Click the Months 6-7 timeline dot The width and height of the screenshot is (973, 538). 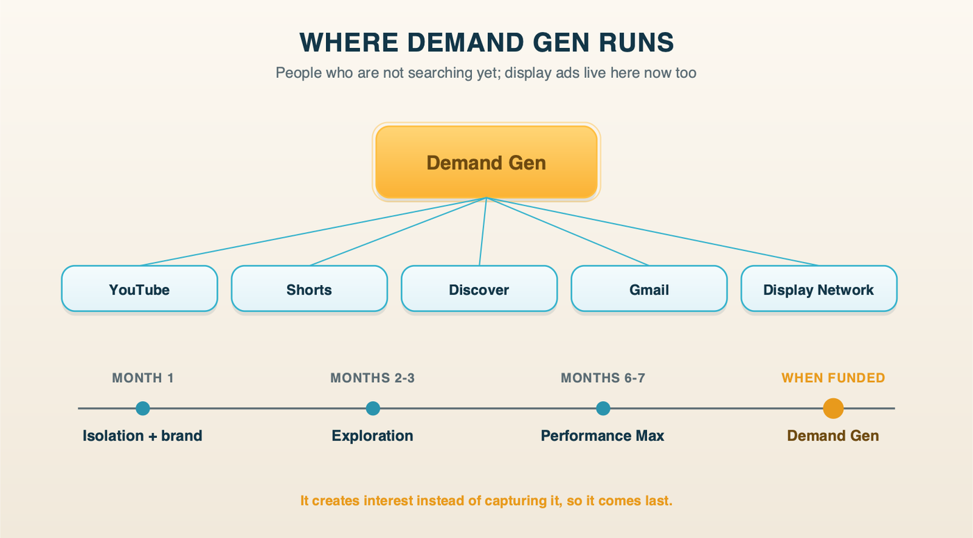(x=603, y=408)
